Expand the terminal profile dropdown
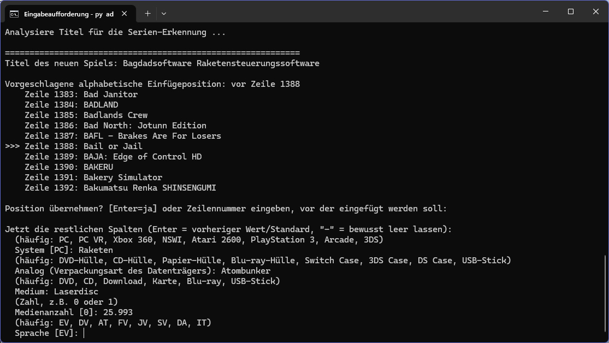Image resolution: width=609 pixels, height=343 pixels. [x=164, y=14]
